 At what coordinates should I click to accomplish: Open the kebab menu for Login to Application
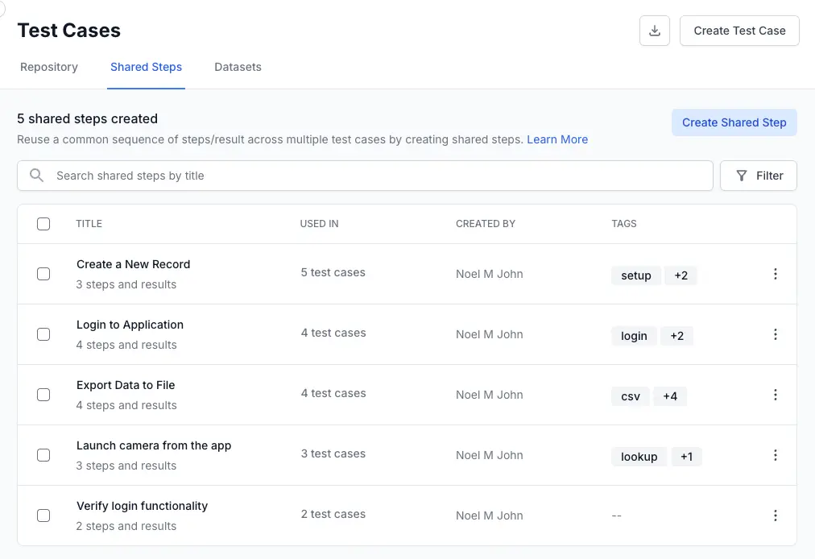[776, 334]
